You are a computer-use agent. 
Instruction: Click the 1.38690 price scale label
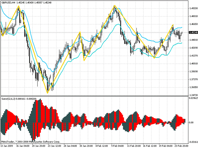tap(193, 72)
